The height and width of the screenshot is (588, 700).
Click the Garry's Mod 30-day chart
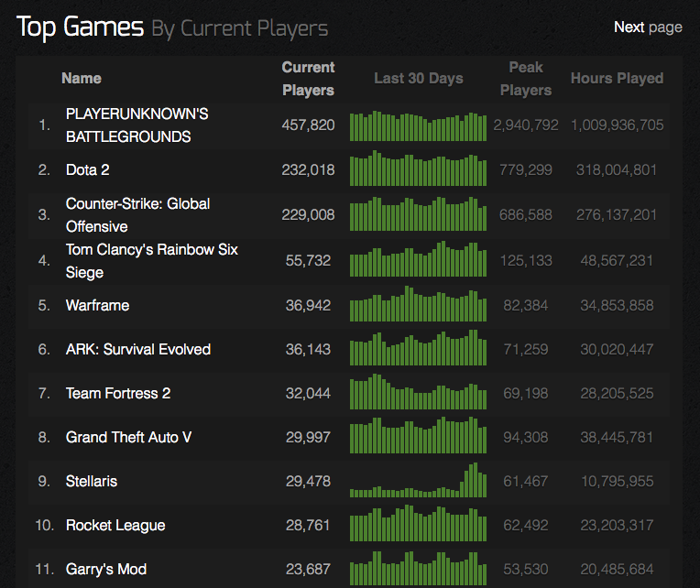point(419,569)
